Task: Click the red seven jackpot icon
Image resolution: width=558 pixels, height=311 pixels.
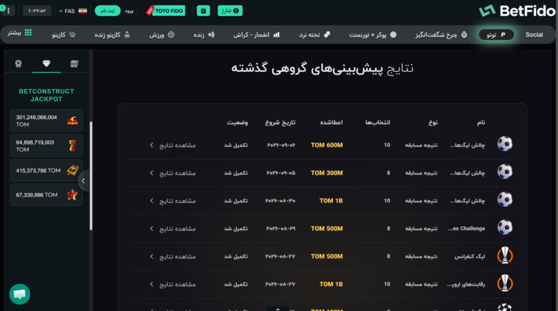Action: [72, 145]
